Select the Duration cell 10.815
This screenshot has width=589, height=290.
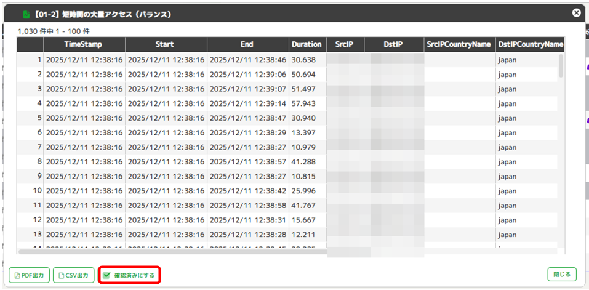tap(308, 176)
